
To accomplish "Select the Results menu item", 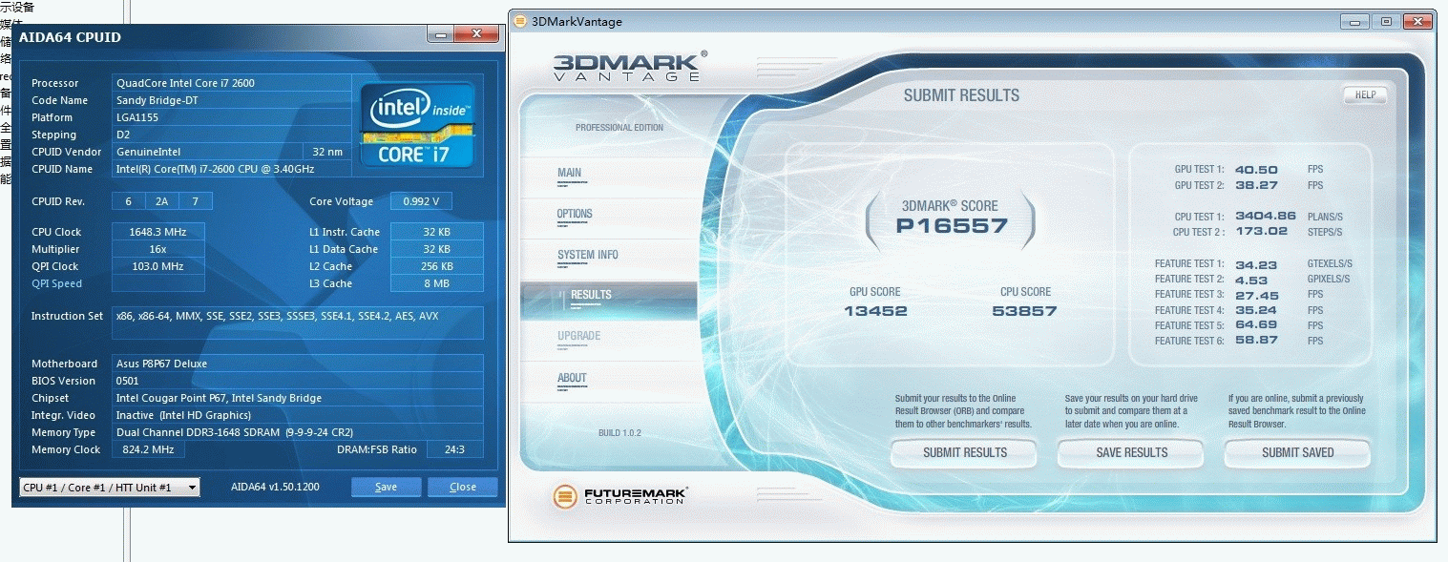I will [591, 295].
